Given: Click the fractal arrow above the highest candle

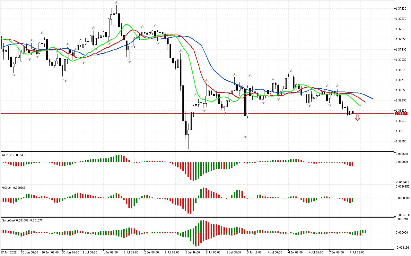Looking at the screenshot, I should pos(117,3).
